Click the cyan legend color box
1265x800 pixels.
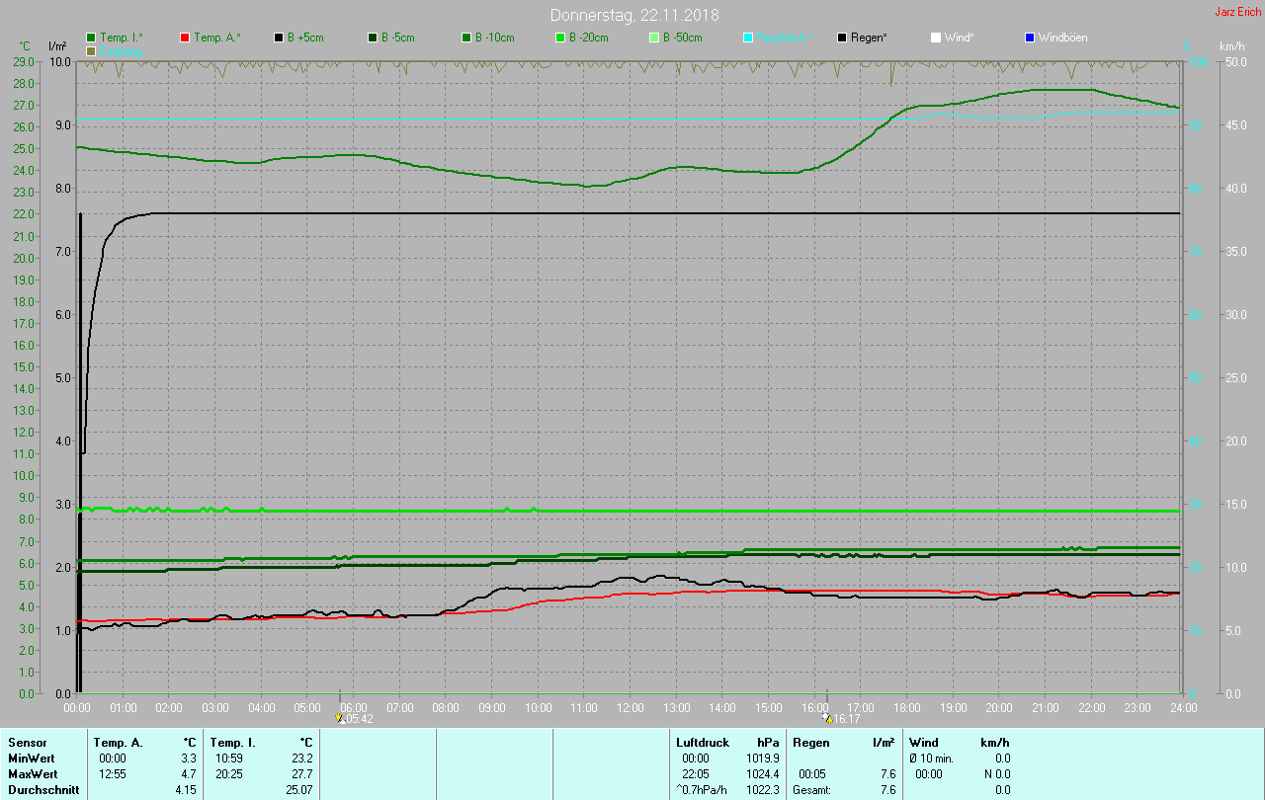(748, 38)
